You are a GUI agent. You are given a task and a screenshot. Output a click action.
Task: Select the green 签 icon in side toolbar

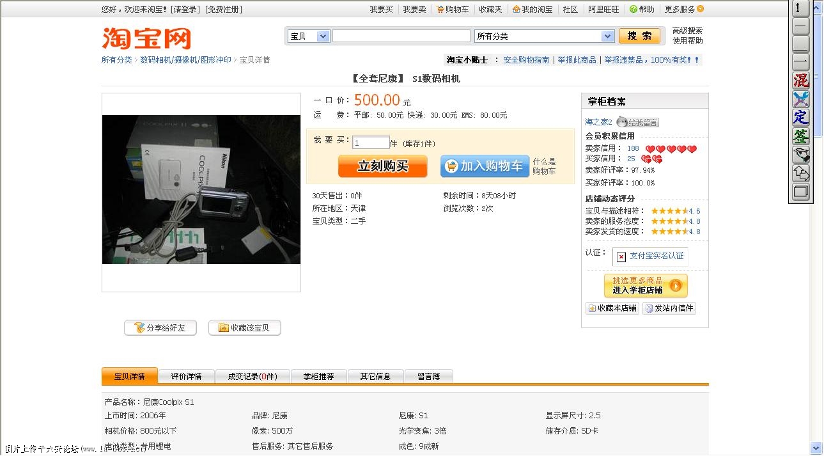click(800, 136)
